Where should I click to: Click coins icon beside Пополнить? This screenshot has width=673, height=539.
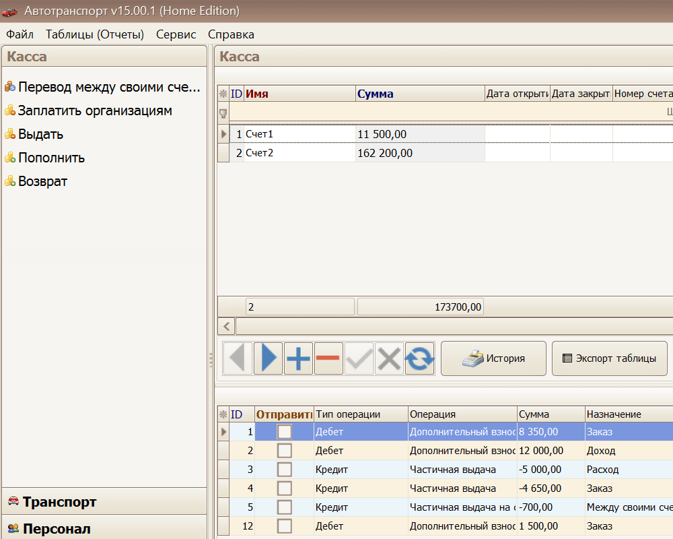(x=10, y=157)
